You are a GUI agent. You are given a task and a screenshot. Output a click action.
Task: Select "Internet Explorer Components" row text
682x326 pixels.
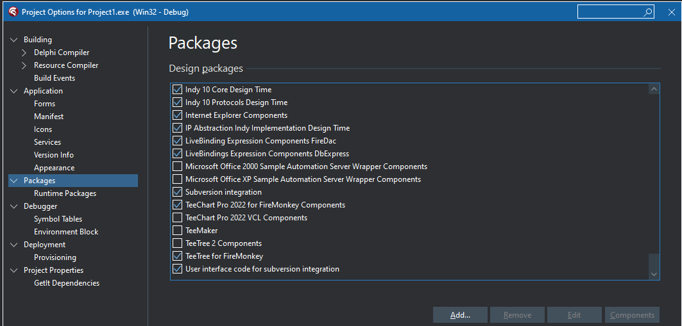(236, 115)
